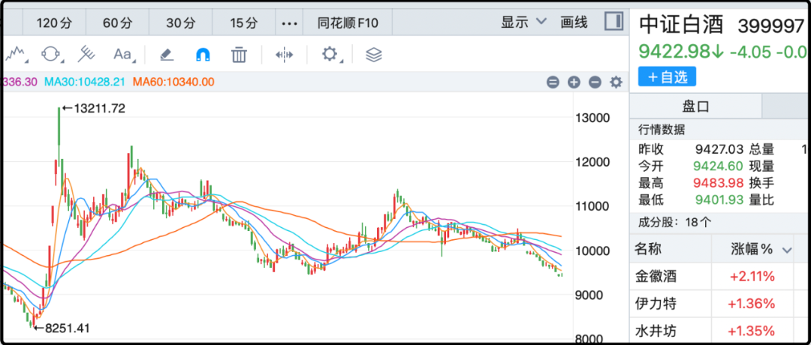Screen dimensions: 811x345
Task: Open the more periods ellipsis menu
Action: tap(290, 22)
